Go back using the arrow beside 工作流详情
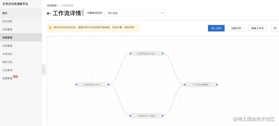 49,13
